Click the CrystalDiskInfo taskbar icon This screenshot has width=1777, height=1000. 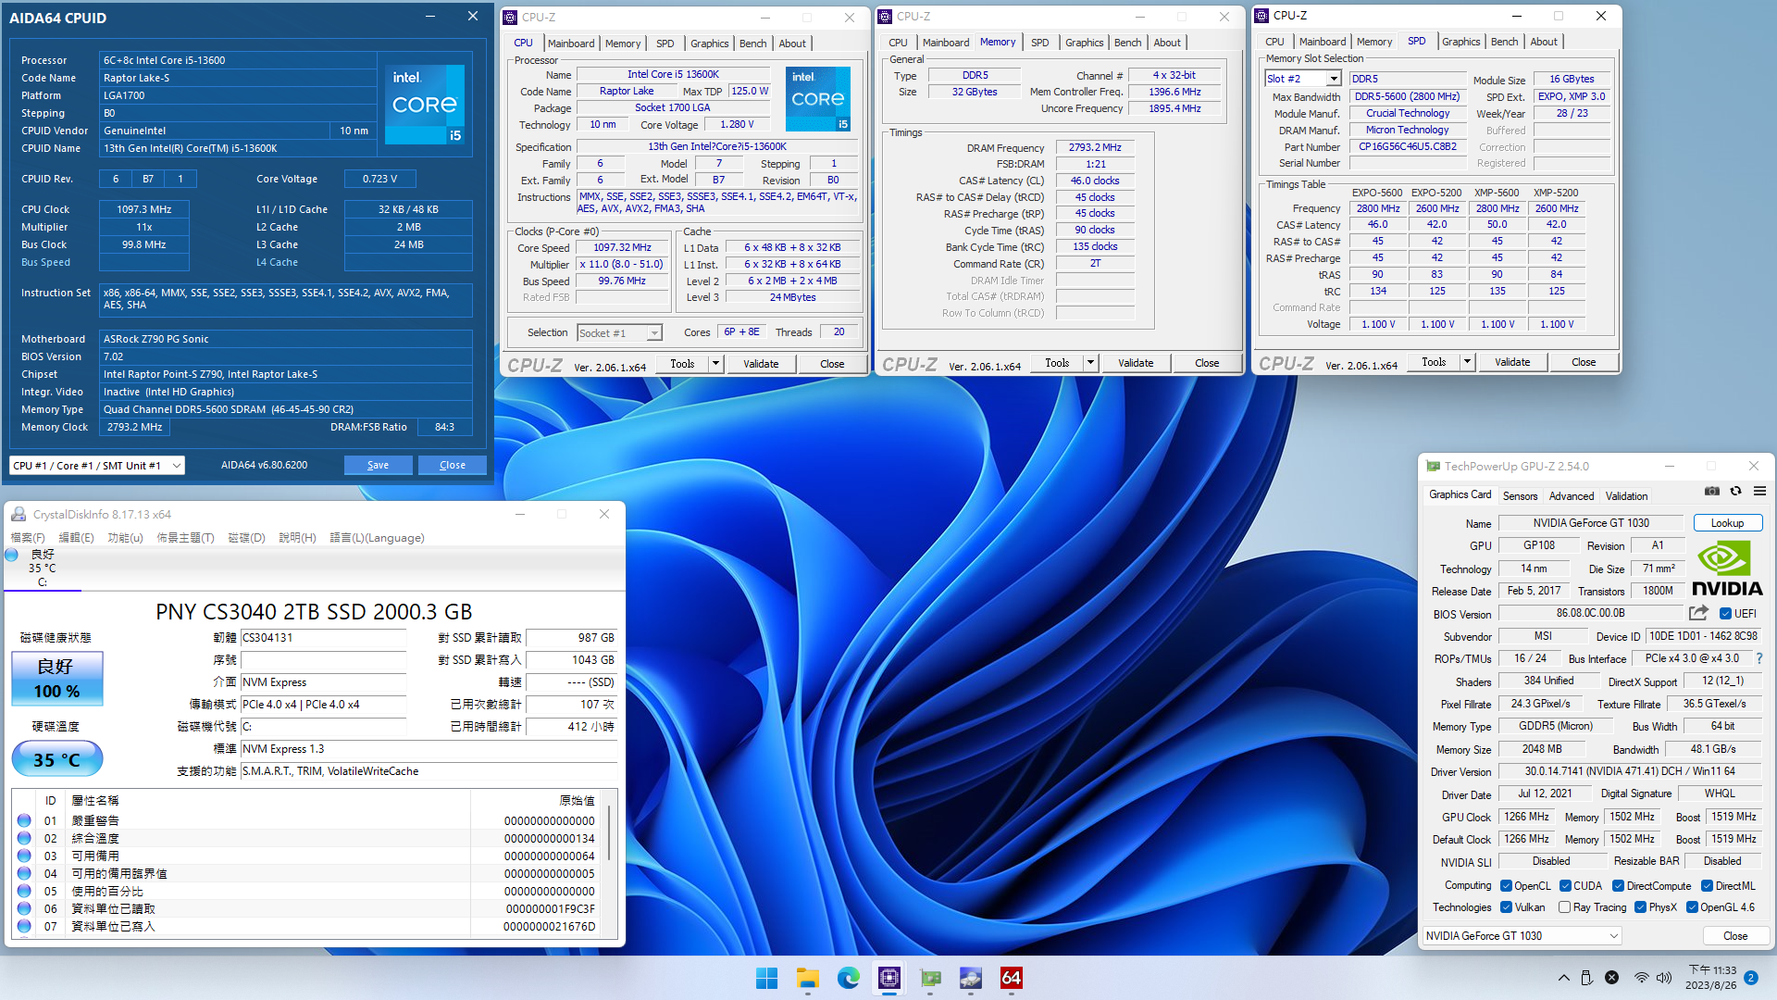971,978
